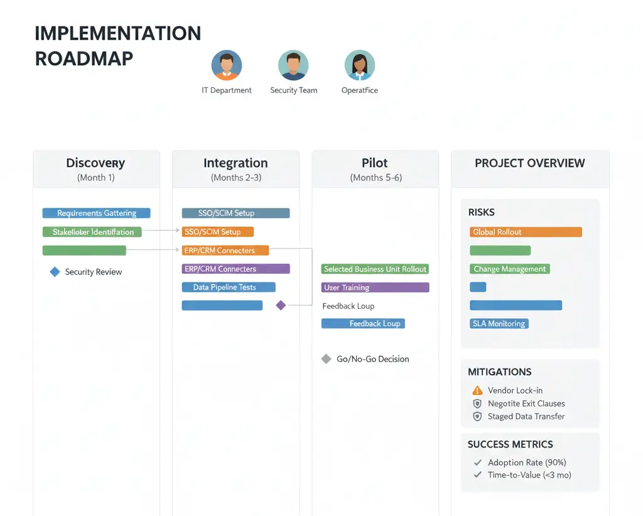Click the Vendor Lock-in warning triangle icon

pyautogui.click(x=477, y=390)
